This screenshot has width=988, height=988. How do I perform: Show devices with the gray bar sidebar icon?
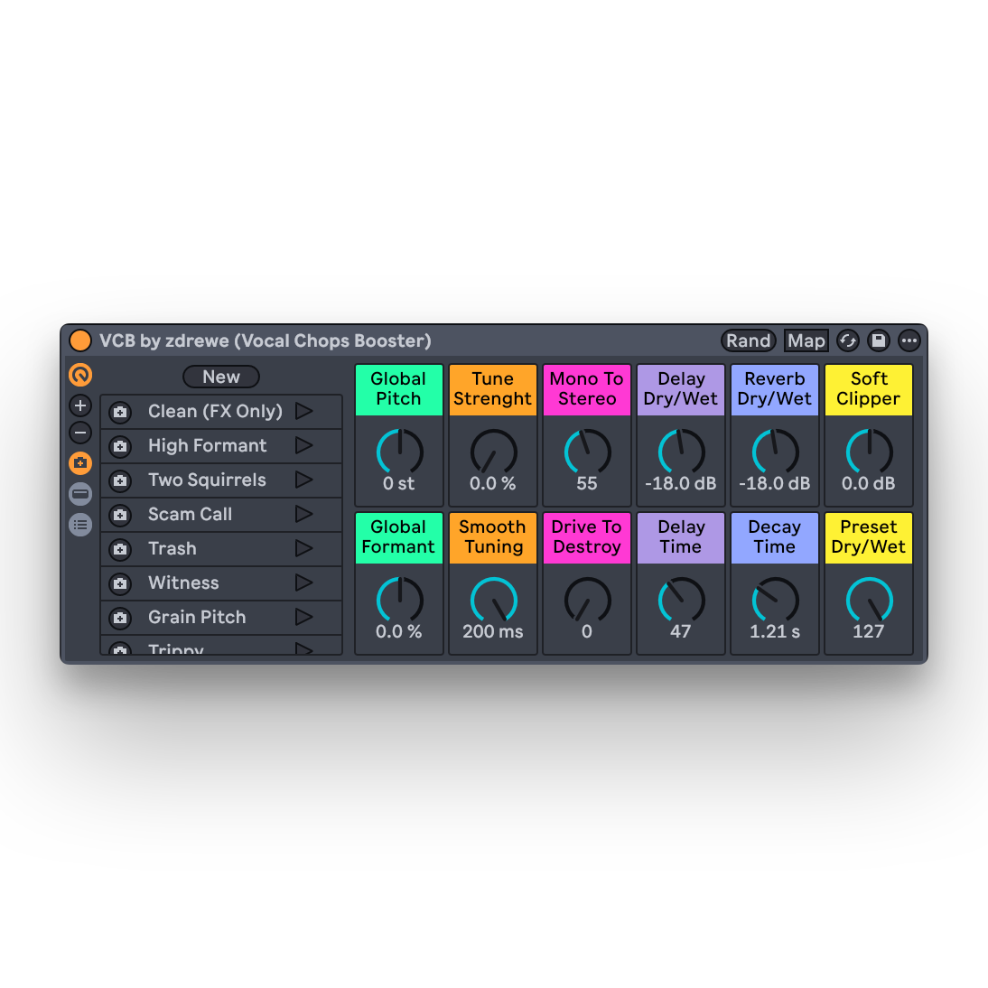(x=80, y=494)
